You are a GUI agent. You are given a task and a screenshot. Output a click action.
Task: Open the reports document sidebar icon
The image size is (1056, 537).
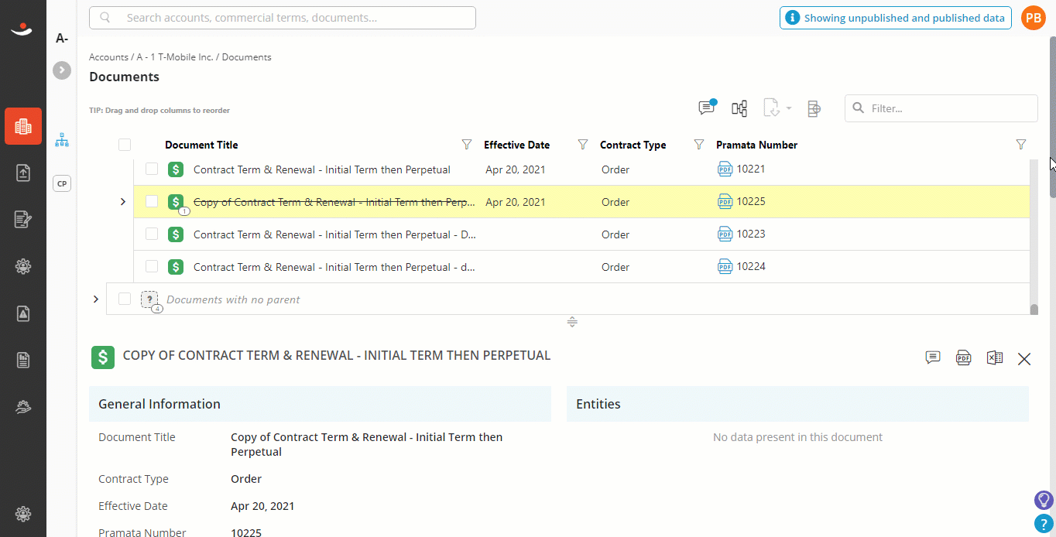click(x=23, y=360)
